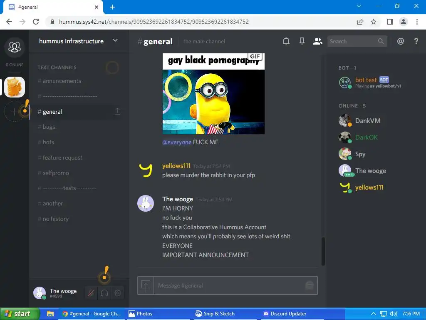This screenshot has height=320, width=426.
Task: Toggle Chrome side panel icon
Action: 390,22
